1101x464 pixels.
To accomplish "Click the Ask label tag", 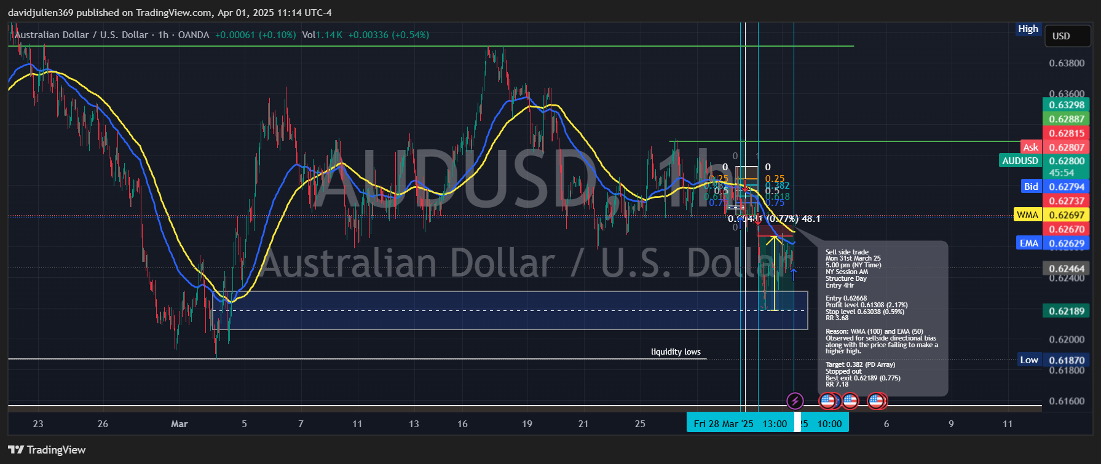I will click(x=1030, y=147).
